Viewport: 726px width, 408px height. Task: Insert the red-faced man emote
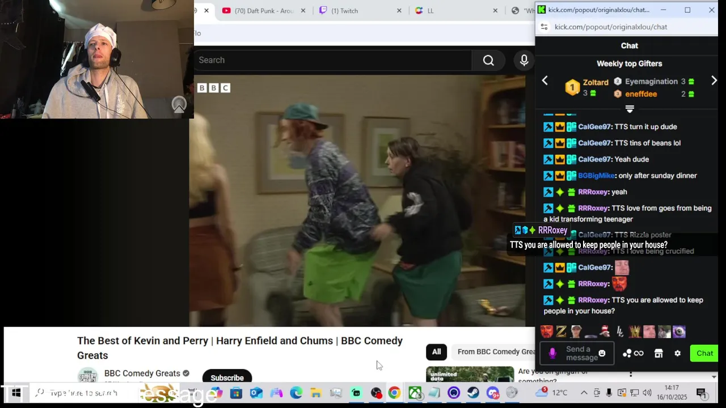click(x=547, y=331)
